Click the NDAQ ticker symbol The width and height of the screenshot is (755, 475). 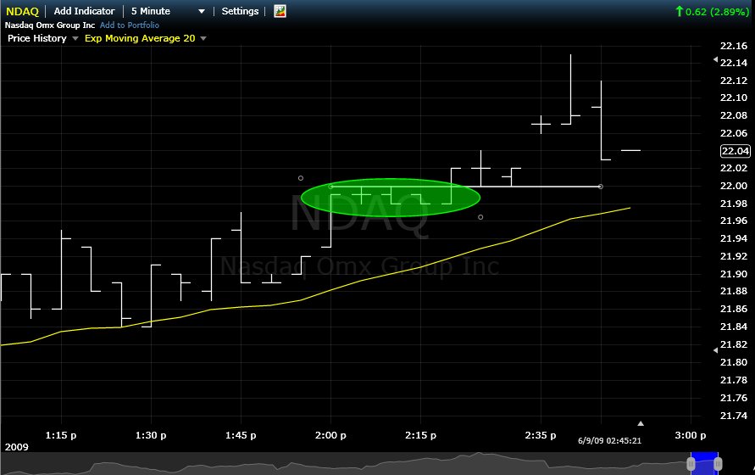coord(22,11)
